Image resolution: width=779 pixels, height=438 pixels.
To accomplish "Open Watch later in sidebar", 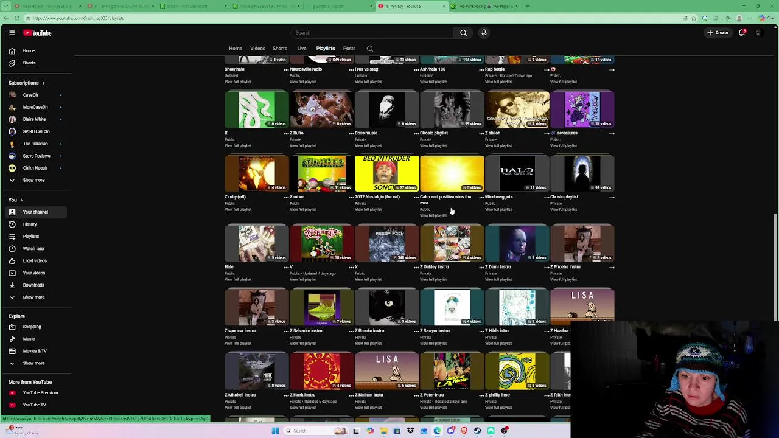I will tap(35, 249).
